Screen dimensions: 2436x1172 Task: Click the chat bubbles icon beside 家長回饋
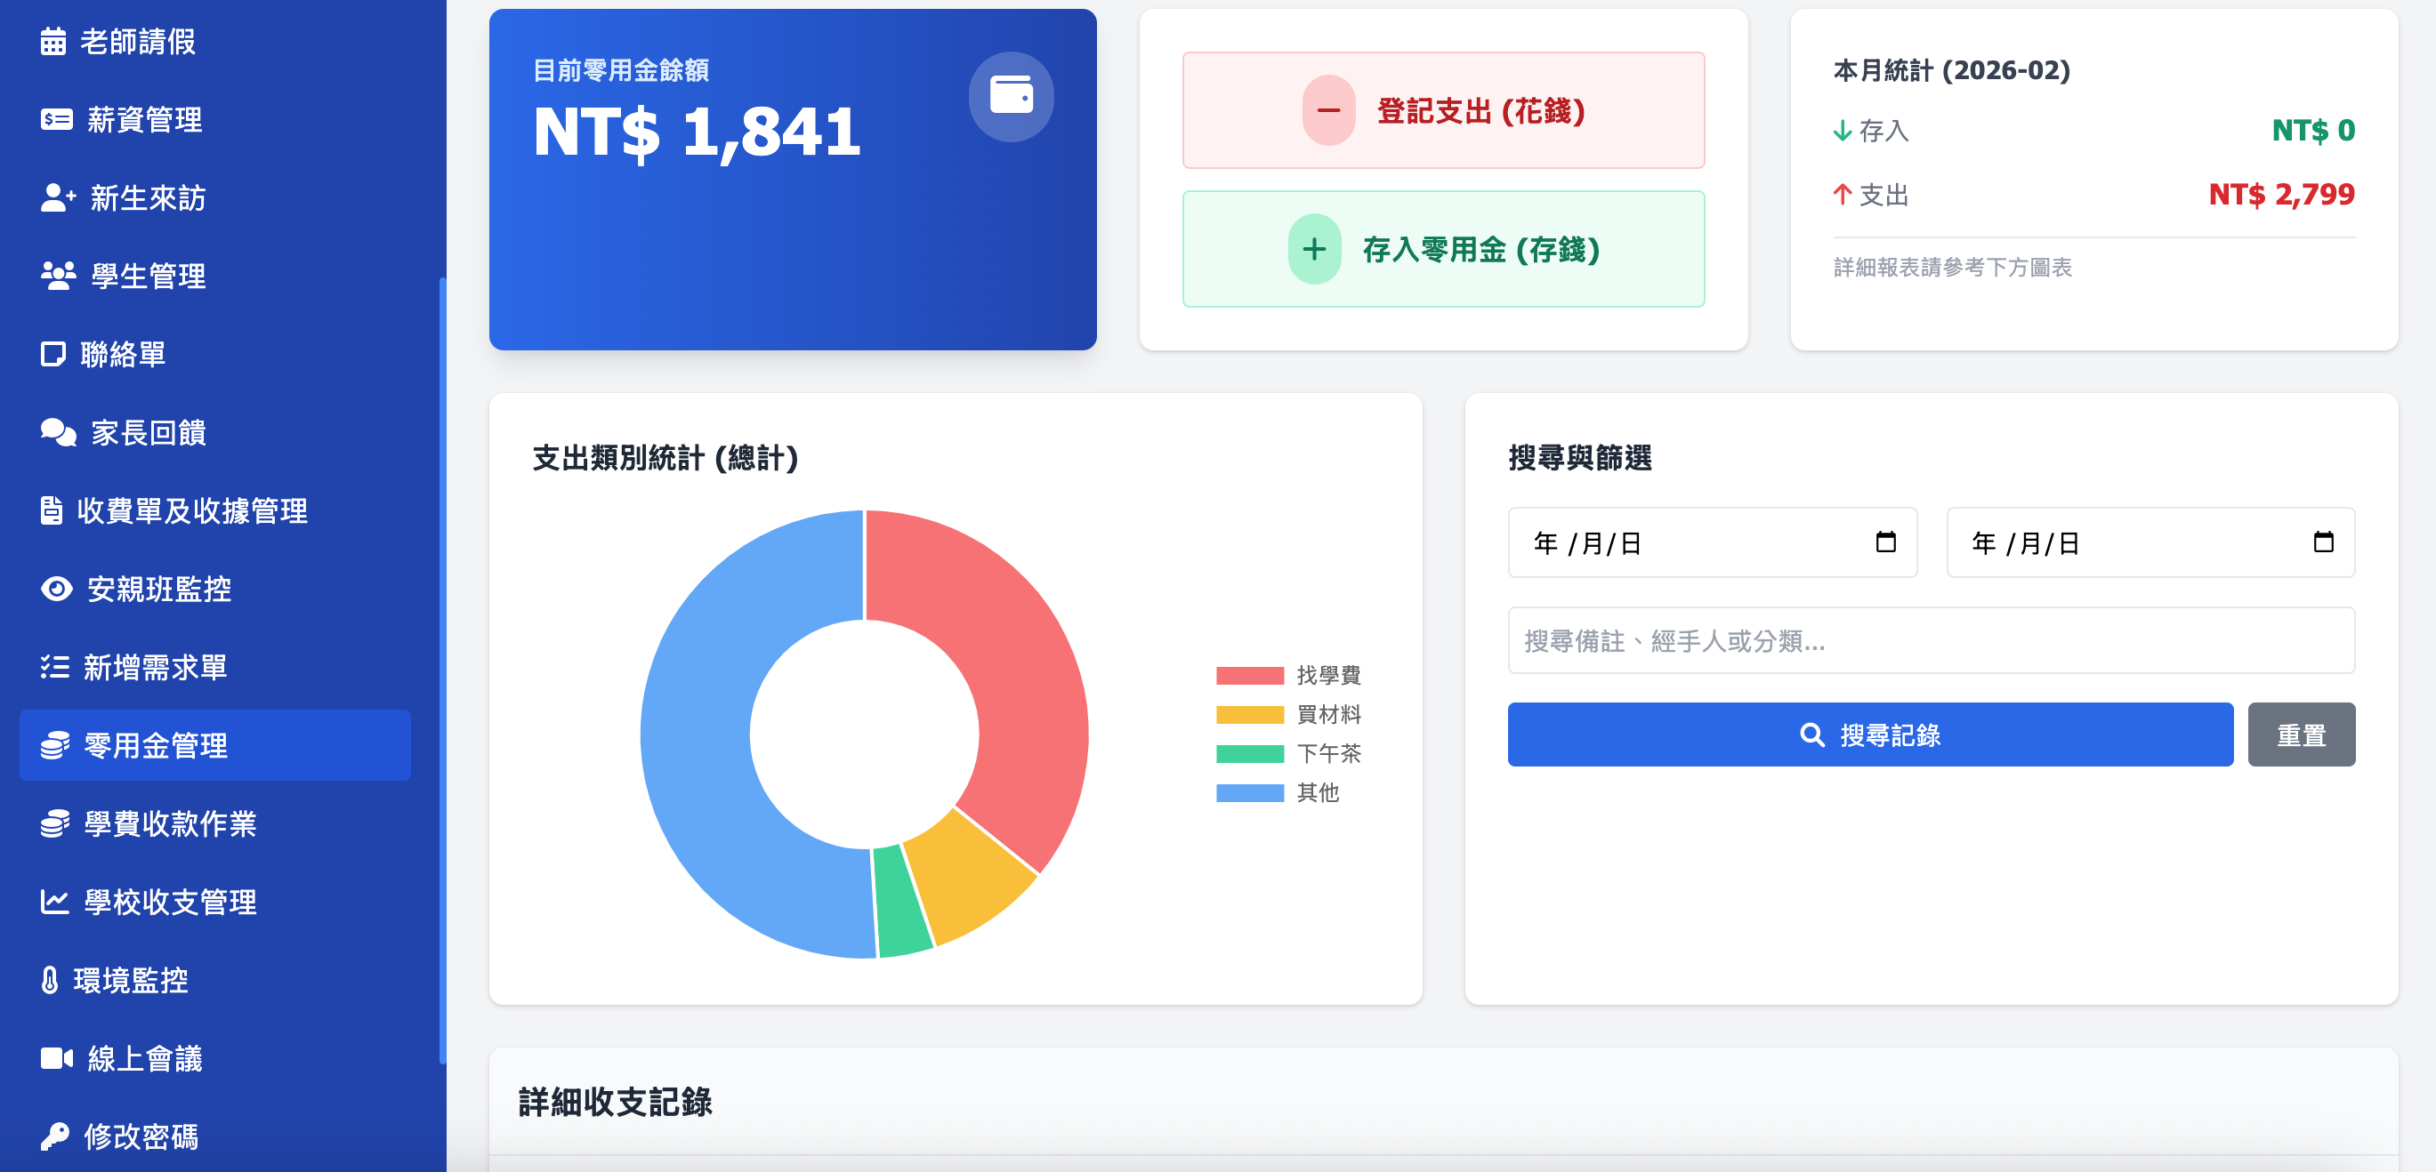tap(59, 433)
